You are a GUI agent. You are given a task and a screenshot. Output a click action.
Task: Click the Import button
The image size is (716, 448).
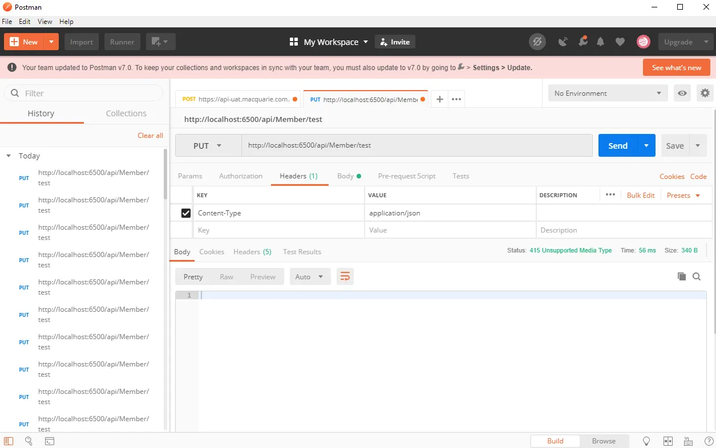click(82, 42)
